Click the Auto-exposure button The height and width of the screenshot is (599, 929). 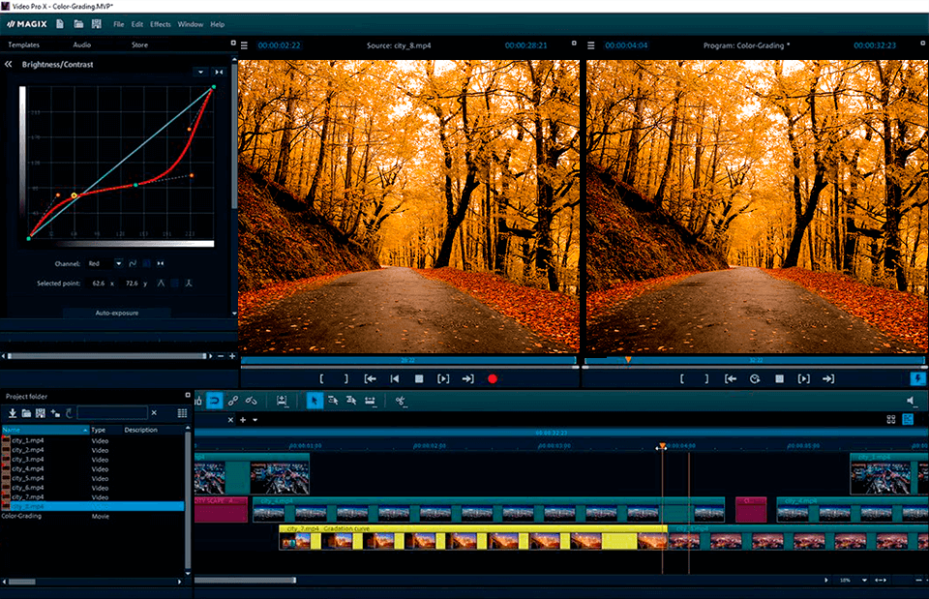[x=116, y=314]
